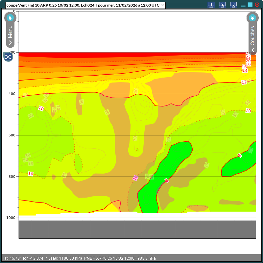
Task: Open the vertical Couches label
Action: coord(252,36)
